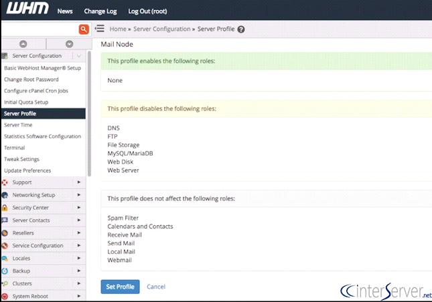The width and height of the screenshot is (432, 302).
Task: Expand the Server Contacts section arrow
Action: click(x=79, y=220)
